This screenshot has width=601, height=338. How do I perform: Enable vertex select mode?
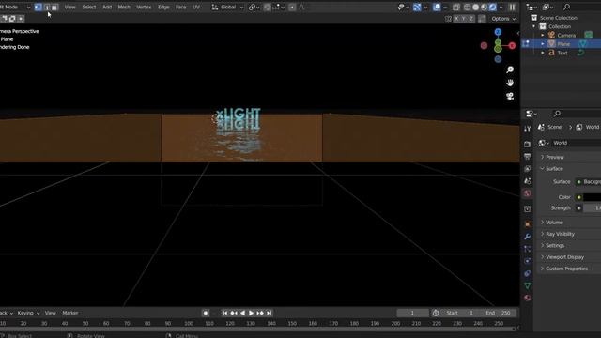pyautogui.click(x=38, y=7)
